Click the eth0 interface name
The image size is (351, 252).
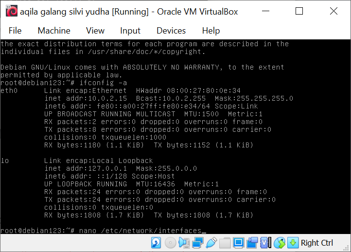(9, 90)
